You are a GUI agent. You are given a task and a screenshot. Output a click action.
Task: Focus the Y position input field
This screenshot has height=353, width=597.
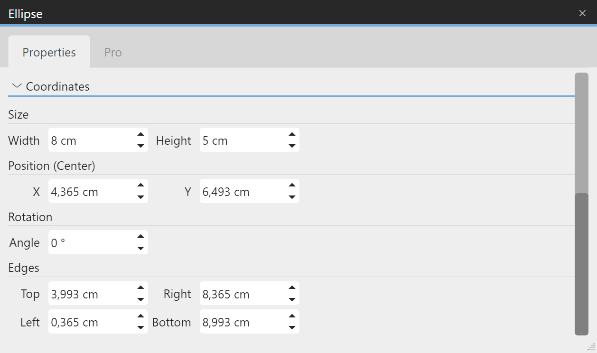[242, 192]
